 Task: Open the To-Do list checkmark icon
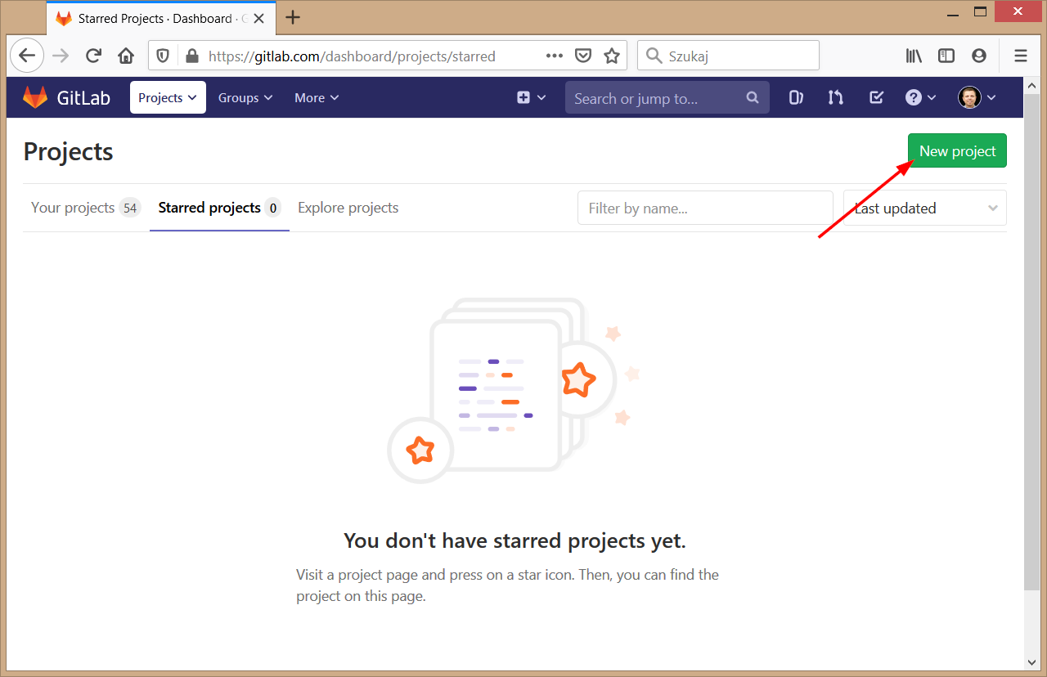(876, 98)
